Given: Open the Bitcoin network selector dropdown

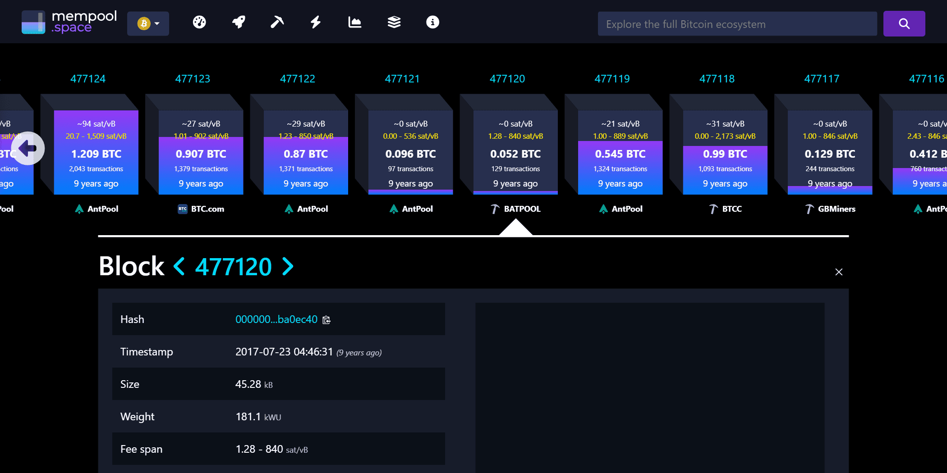Looking at the screenshot, I should pyautogui.click(x=148, y=23).
